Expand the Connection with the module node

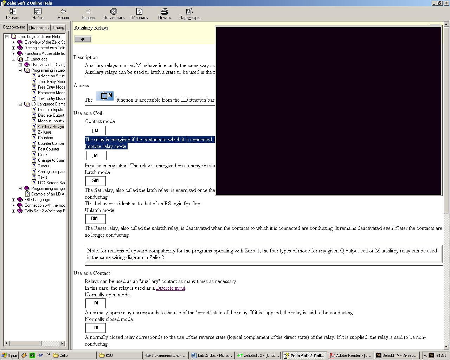click(x=13, y=205)
